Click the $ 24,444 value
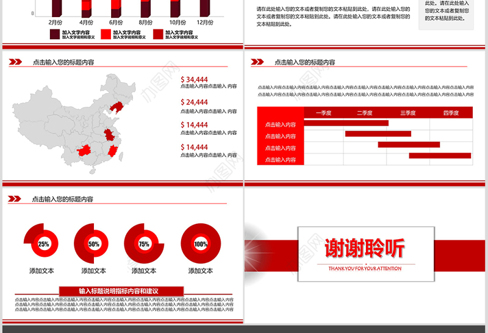Screen dimensions: 488x333 point(194,102)
